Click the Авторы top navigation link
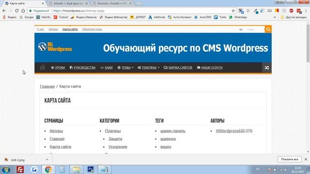310x174 pixels. pos(53,29)
